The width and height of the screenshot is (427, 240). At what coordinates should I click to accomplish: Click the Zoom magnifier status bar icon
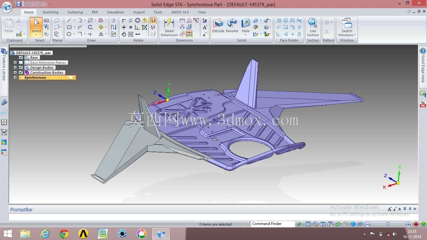pyautogui.click(x=315, y=224)
